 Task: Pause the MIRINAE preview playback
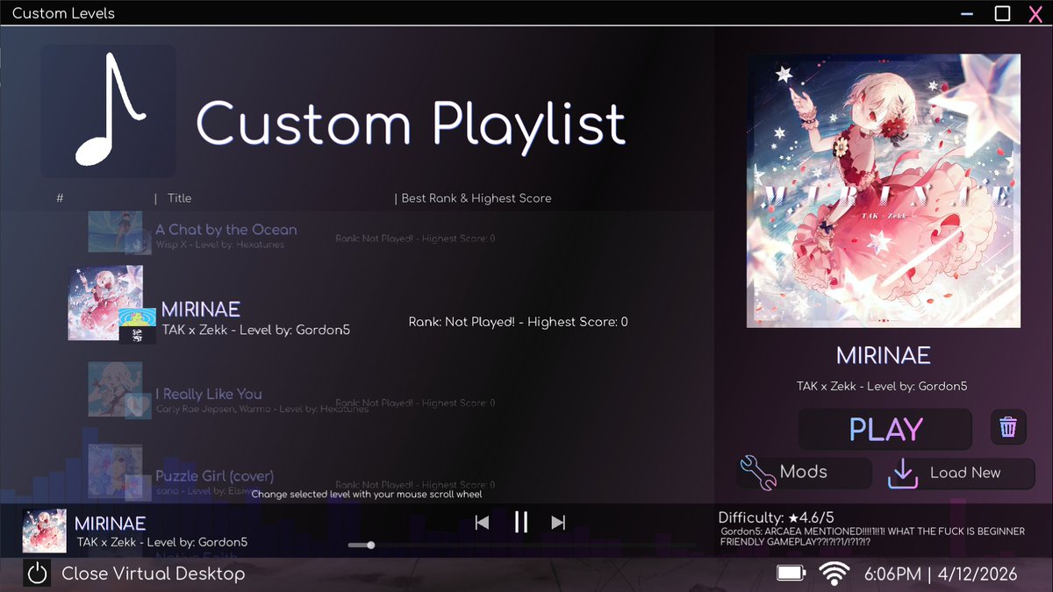(x=521, y=523)
